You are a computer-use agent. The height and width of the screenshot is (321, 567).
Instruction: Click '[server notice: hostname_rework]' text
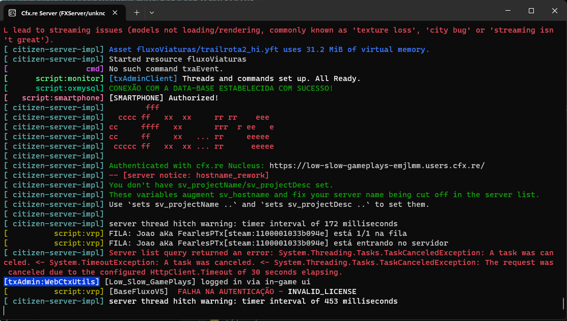[196, 175]
